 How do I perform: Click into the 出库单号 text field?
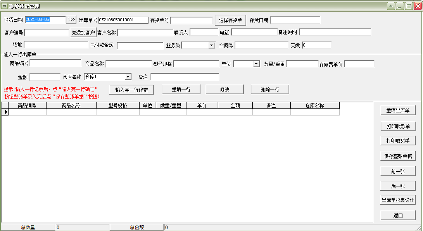click(123, 20)
